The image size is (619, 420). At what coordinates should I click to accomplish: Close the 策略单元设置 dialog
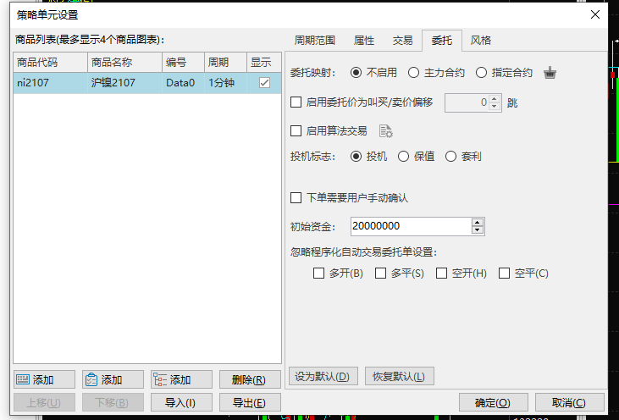point(594,14)
